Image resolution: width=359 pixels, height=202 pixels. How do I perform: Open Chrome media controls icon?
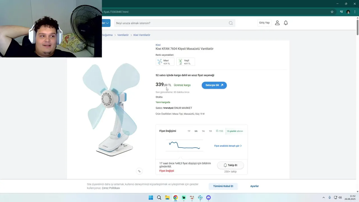click(x=341, y=12)
